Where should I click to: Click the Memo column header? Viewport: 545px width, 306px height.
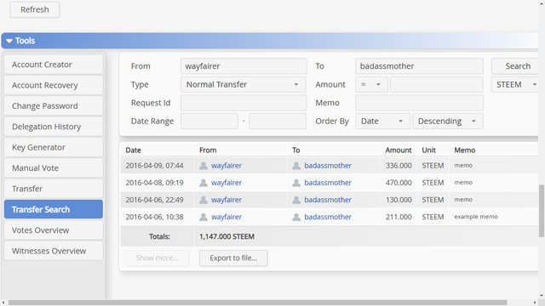click(x=465, y=150)
